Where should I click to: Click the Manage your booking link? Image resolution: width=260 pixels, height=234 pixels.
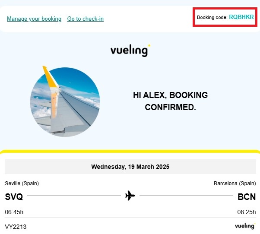coord(34,19)
